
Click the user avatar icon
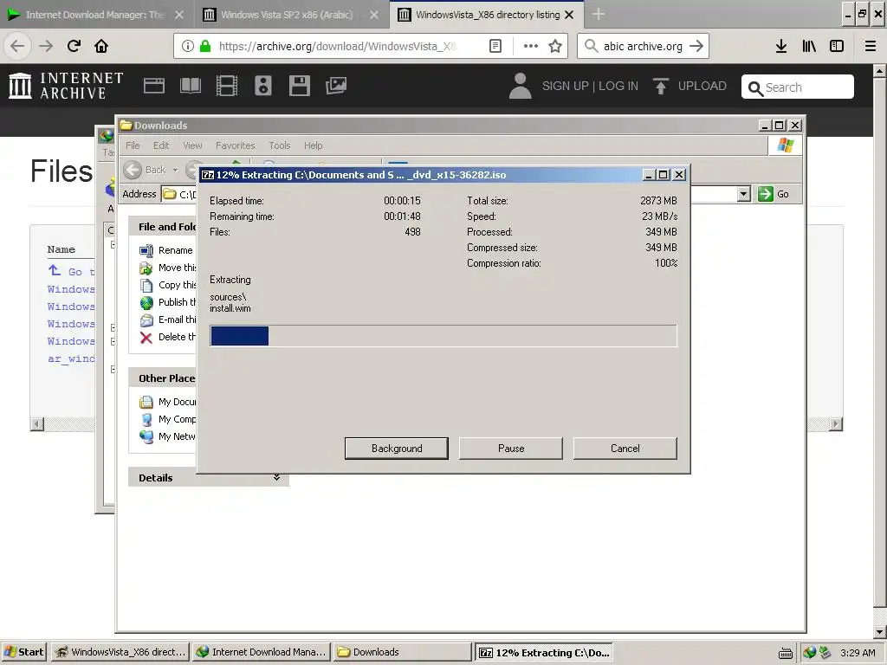coord(520,86)
